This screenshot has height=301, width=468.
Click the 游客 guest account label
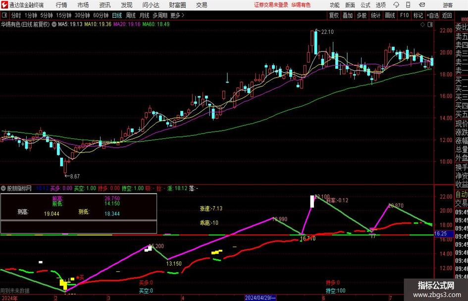pyautogui.click(x=448, y=5)
